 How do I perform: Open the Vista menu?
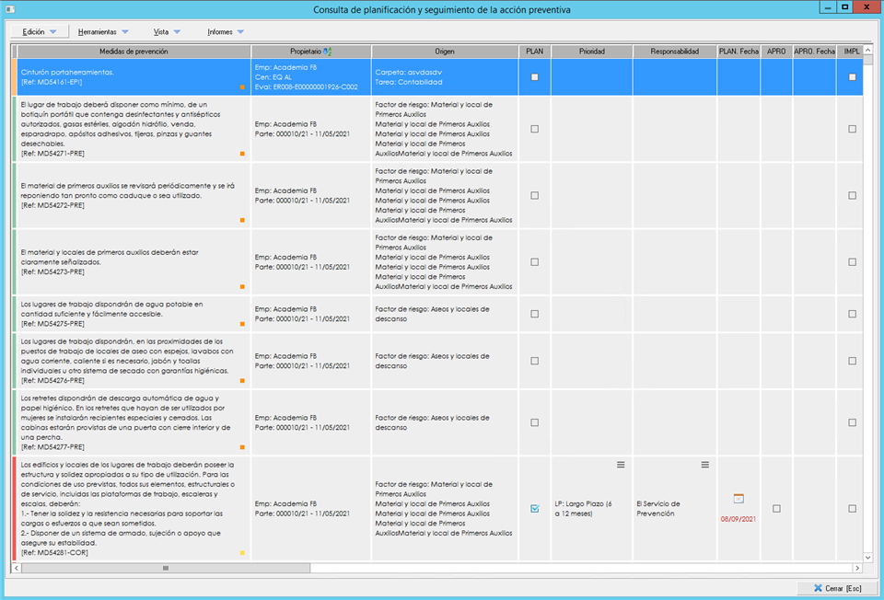167,32
